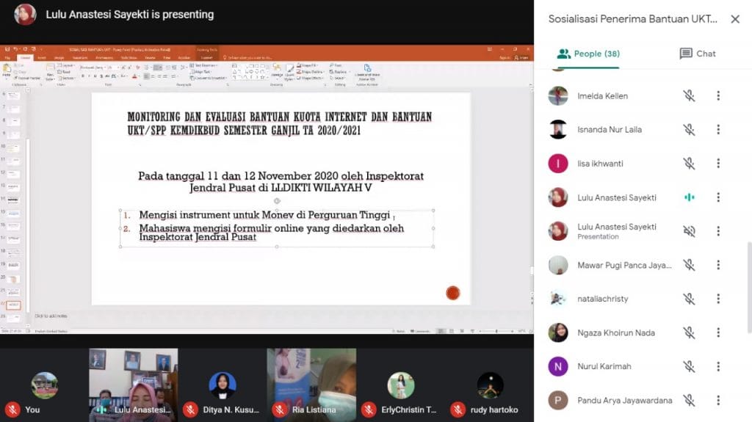Image resolution: width=752 pixels, height=422 pixels.
Task: Select Pandu Arya Jayawardana's initial avatar
Action: pos(558,400)
